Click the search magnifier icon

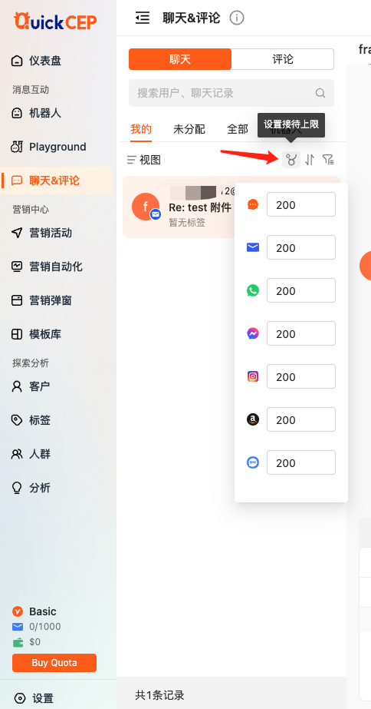point(320,93)
